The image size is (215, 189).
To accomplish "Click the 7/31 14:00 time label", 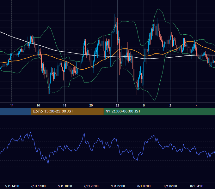I will tap(12, 186).
